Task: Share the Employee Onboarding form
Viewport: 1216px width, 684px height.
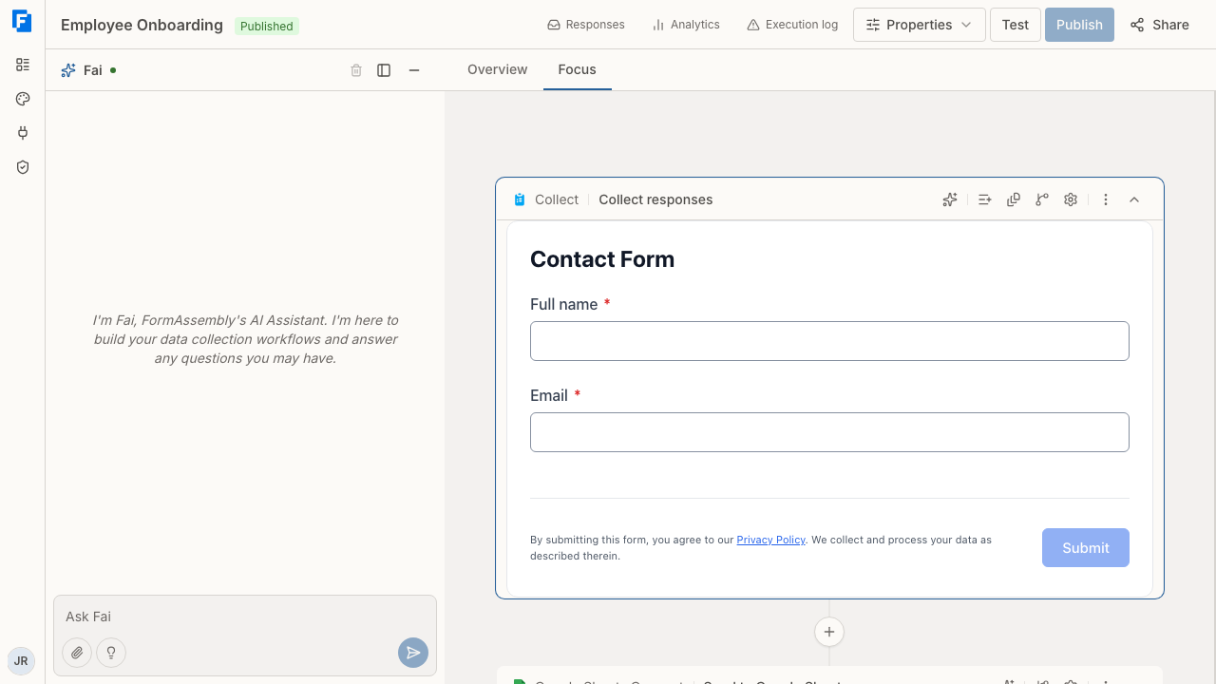Action: [1160, 25]
